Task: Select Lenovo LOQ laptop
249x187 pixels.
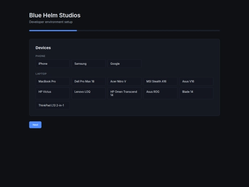Action: click(89, 93)
